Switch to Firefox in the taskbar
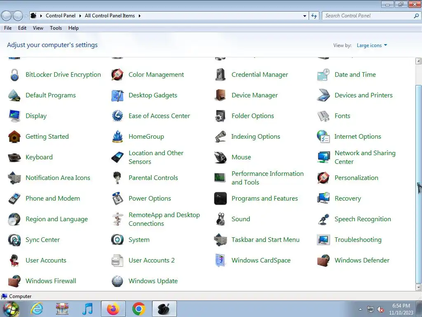The height and width of the screenshot is (317, 422). click(113, 309)
